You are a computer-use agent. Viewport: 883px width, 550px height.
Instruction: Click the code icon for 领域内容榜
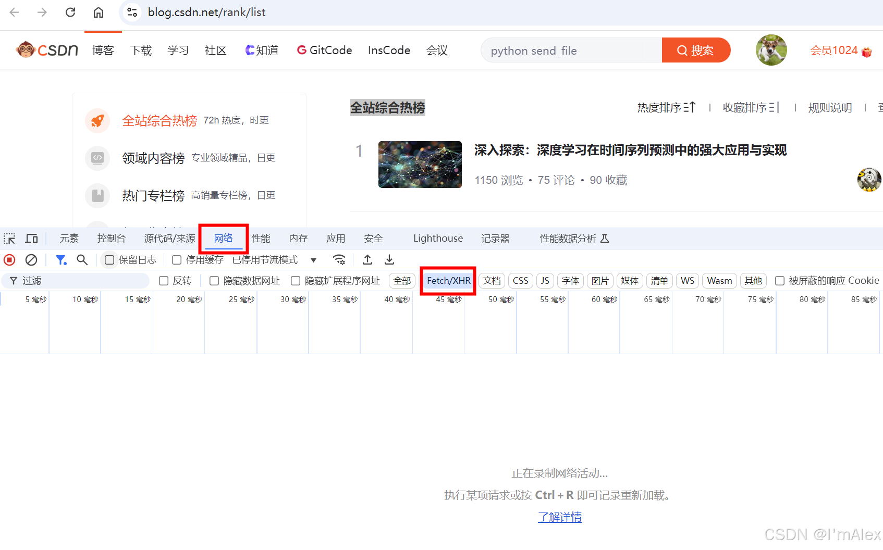[97, 158]
